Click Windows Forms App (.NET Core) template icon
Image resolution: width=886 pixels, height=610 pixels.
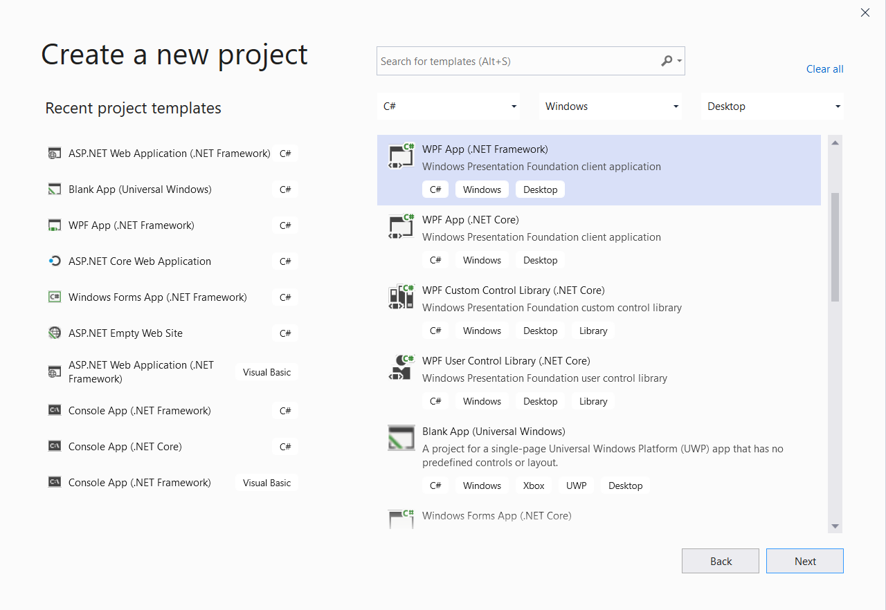[x=401, y=519]
